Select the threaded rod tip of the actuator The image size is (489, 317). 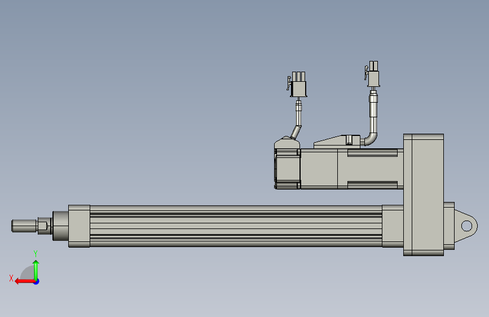24,226
